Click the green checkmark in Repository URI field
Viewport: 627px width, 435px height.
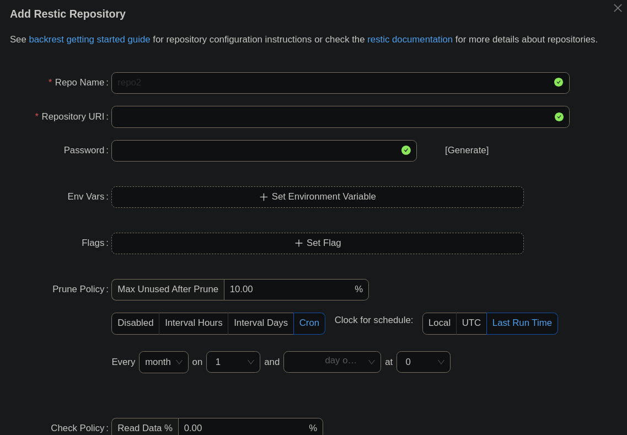[559, 117]
